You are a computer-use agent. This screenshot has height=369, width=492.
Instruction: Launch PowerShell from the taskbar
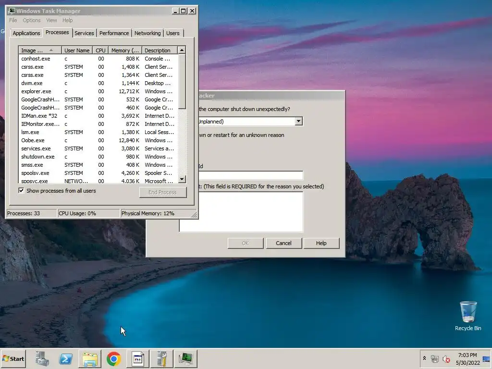(65, 358)
